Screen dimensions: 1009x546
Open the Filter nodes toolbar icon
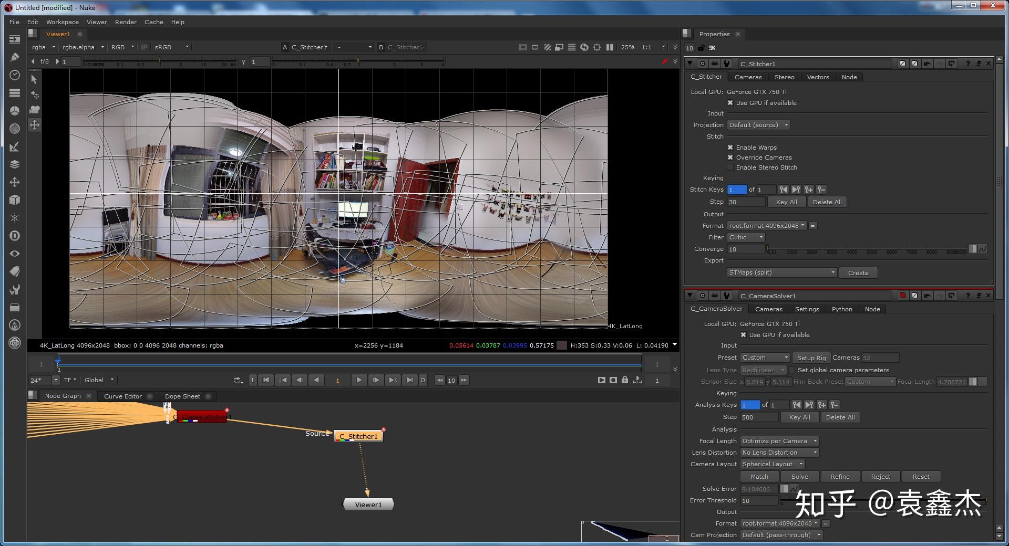click(15, 129)
